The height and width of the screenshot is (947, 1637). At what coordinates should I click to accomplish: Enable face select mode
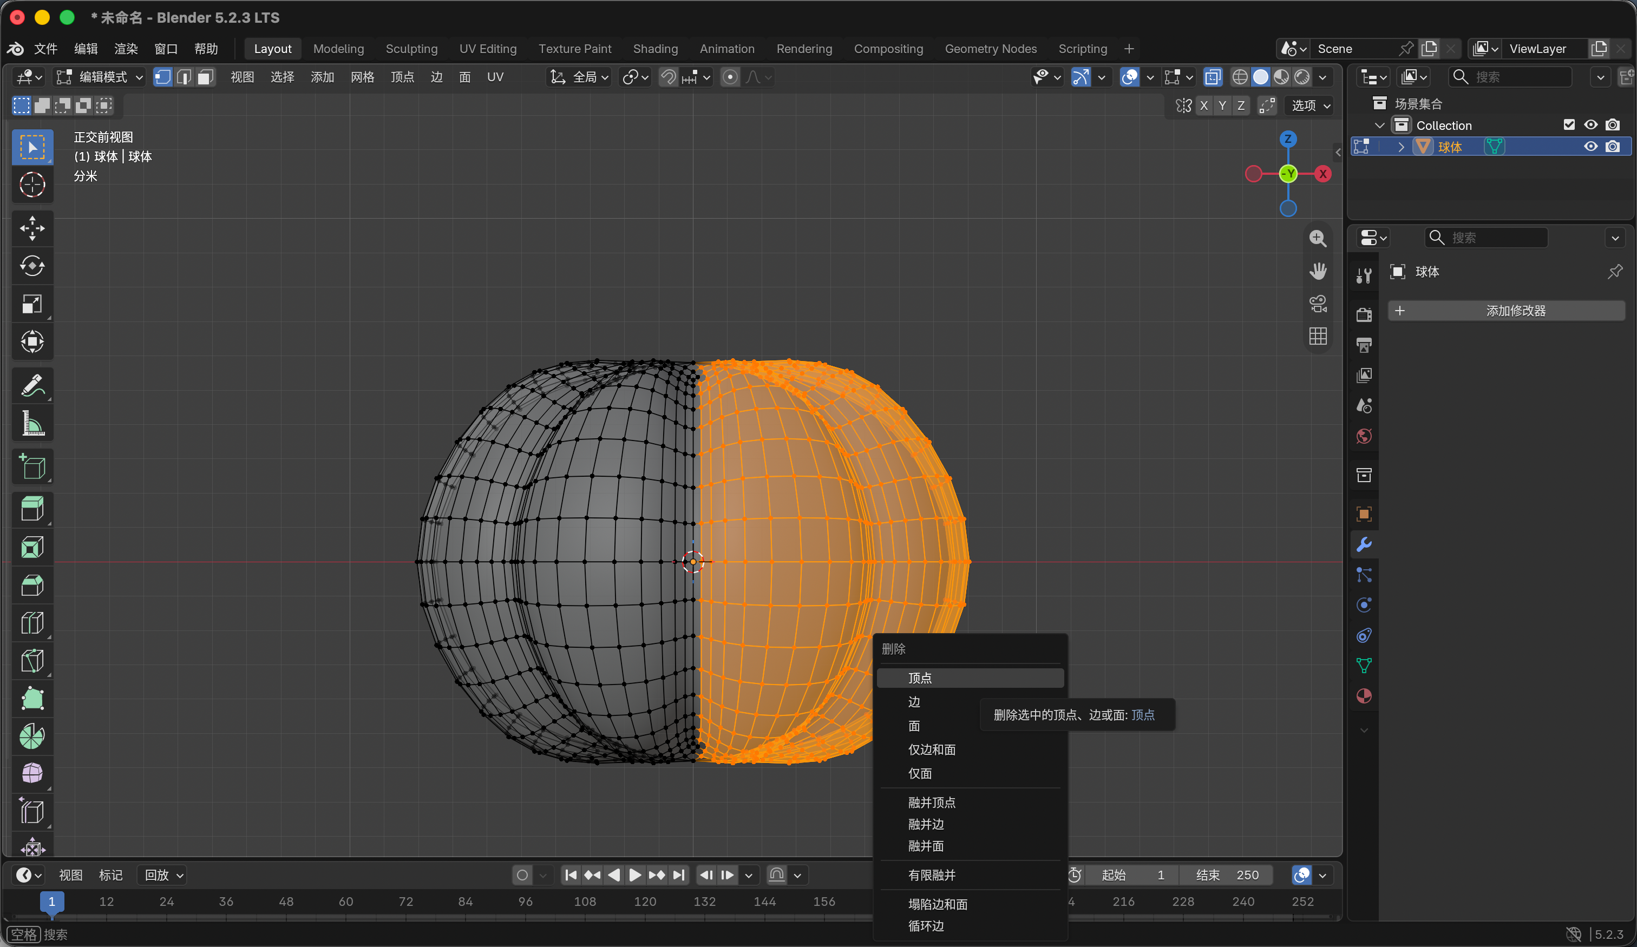(205, 77)
